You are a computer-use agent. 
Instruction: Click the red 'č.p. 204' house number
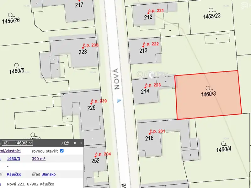(103, 154)
